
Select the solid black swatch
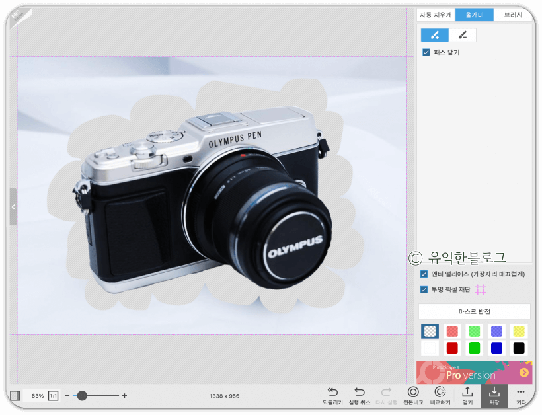tap(519, 348)
